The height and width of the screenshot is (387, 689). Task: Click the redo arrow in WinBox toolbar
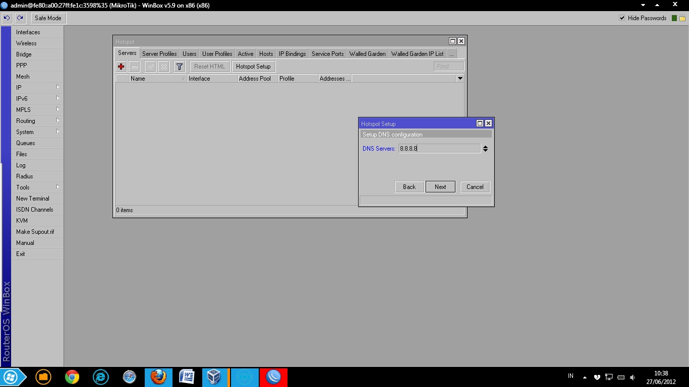coord(20,18)
